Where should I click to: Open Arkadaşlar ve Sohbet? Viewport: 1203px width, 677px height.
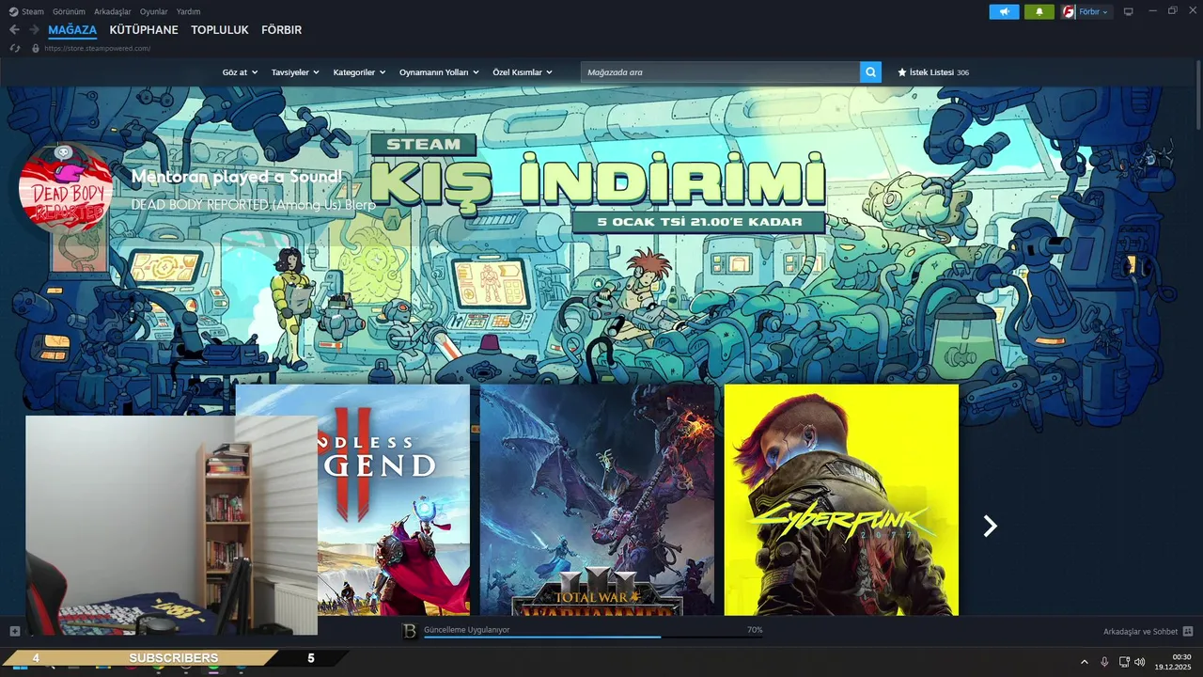[x=1140, y=631]
